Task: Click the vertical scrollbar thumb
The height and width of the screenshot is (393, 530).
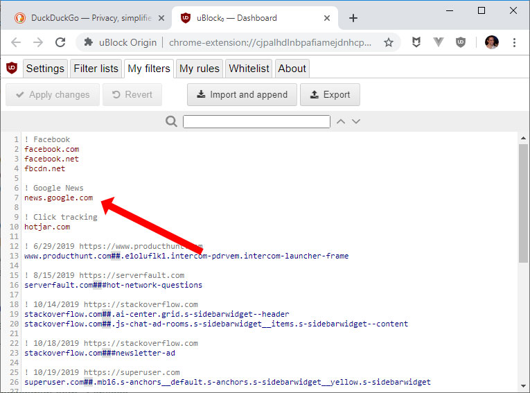Action: point(523,203)
